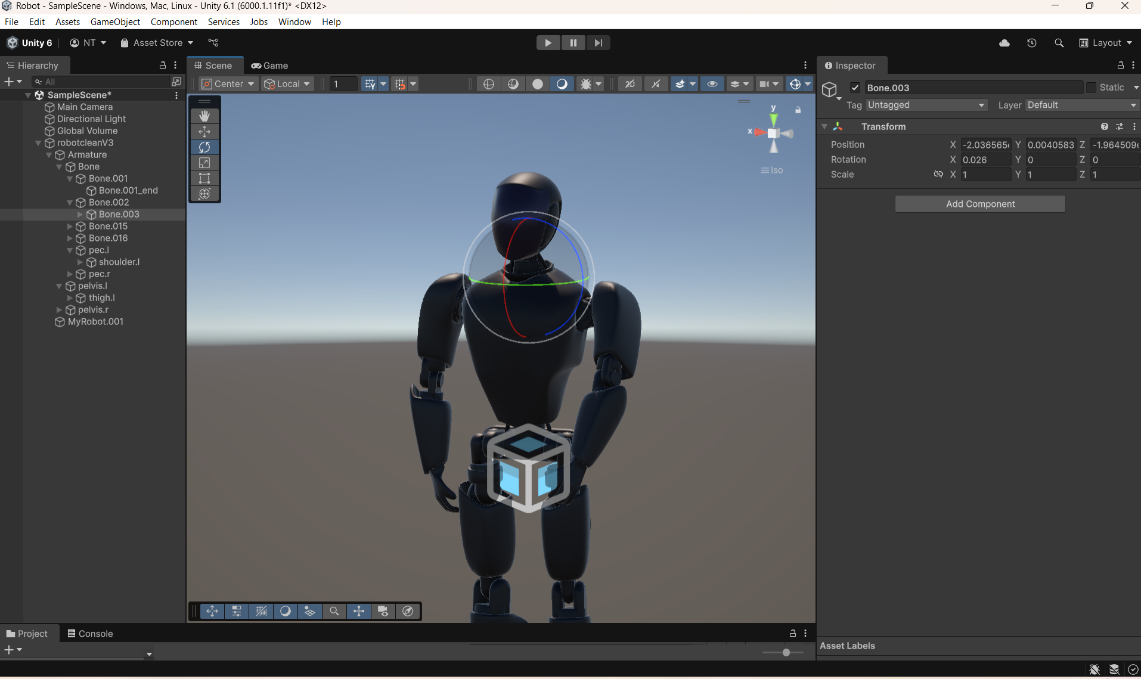The image size is (1141, 679).
Task: Collapse the Armature tree node
Action: [x=49, y=155]
